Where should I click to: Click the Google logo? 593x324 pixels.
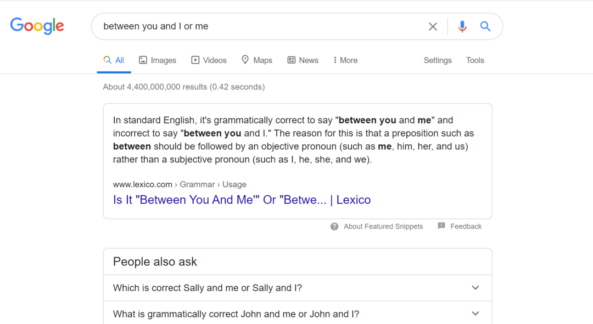(x=37, y=26)
